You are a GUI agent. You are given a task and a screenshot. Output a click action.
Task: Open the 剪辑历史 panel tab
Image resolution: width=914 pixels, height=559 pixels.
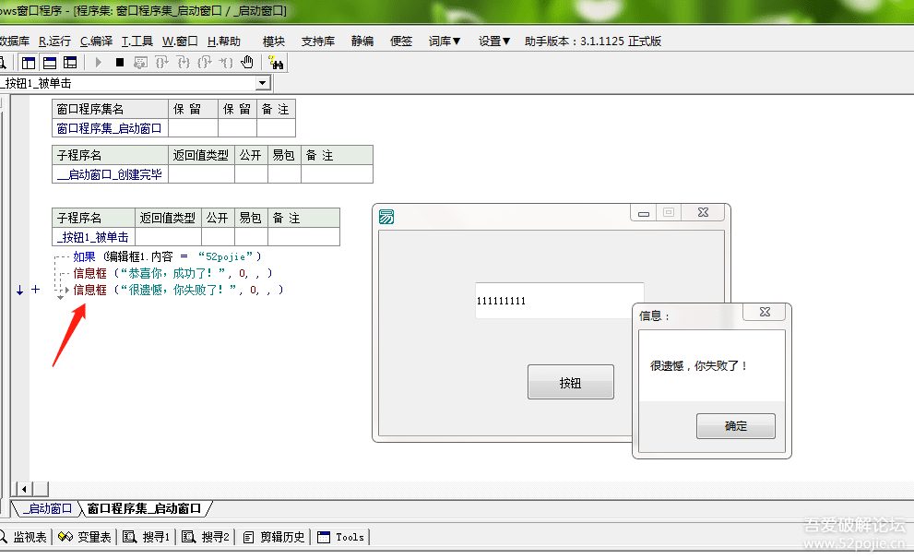click(x=274, y=537)
